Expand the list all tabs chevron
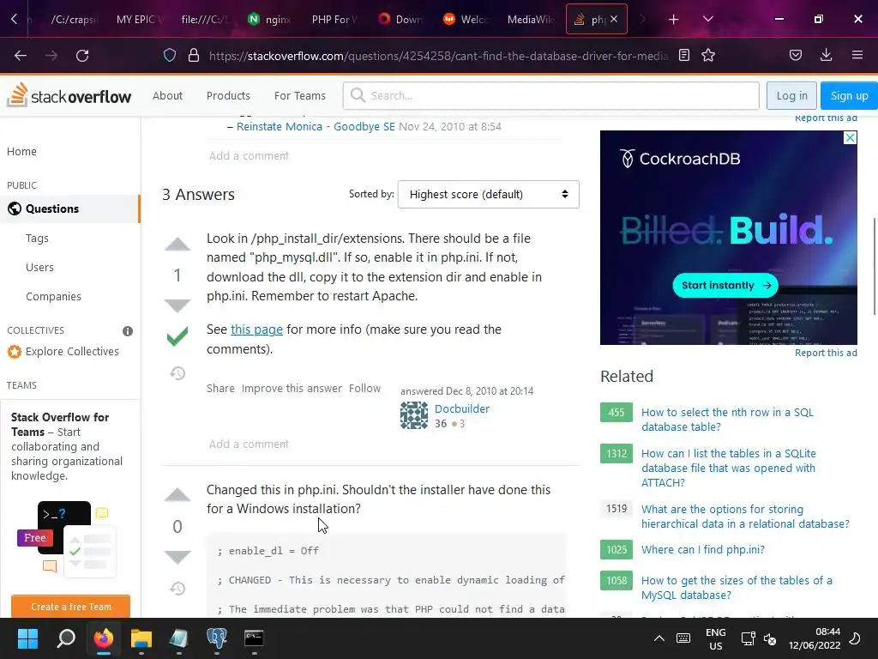Screen dimensions: 878x659 click(707, 19)
